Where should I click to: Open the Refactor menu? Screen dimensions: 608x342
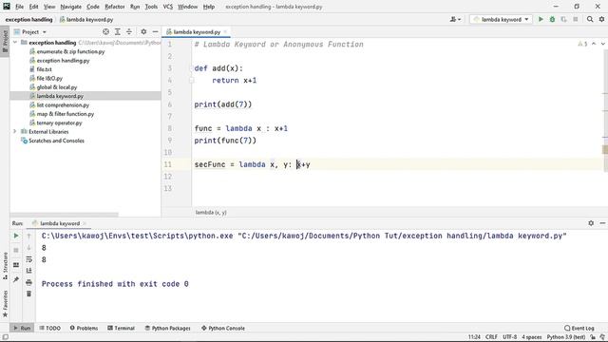click(115, 7)
